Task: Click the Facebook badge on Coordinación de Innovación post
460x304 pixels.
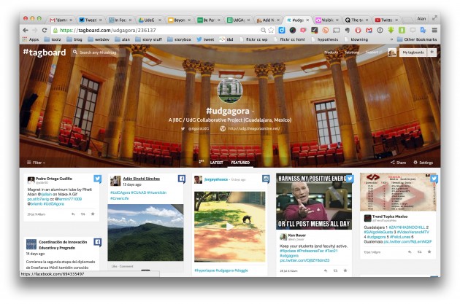Action: pos(97,242)
